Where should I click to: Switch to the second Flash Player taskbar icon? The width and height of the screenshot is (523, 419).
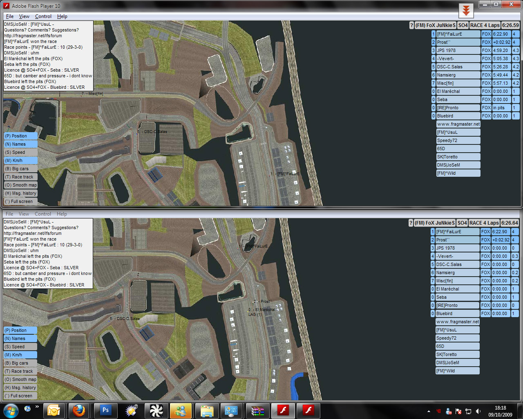(308, 410)
